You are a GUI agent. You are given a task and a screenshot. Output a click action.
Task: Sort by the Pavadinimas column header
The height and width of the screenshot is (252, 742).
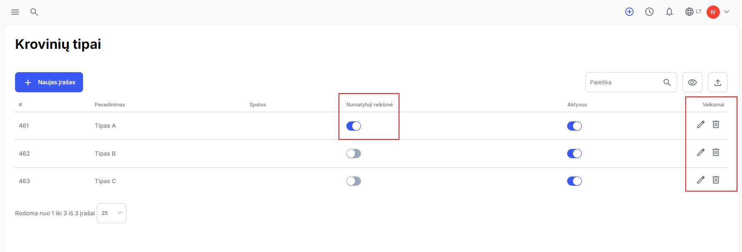110,105
